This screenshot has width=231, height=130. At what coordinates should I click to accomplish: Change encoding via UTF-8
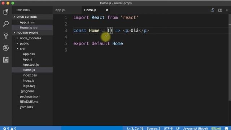[x=168, y=129]
